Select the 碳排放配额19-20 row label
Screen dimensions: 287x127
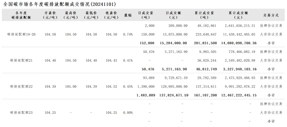(x=21, y=34)
